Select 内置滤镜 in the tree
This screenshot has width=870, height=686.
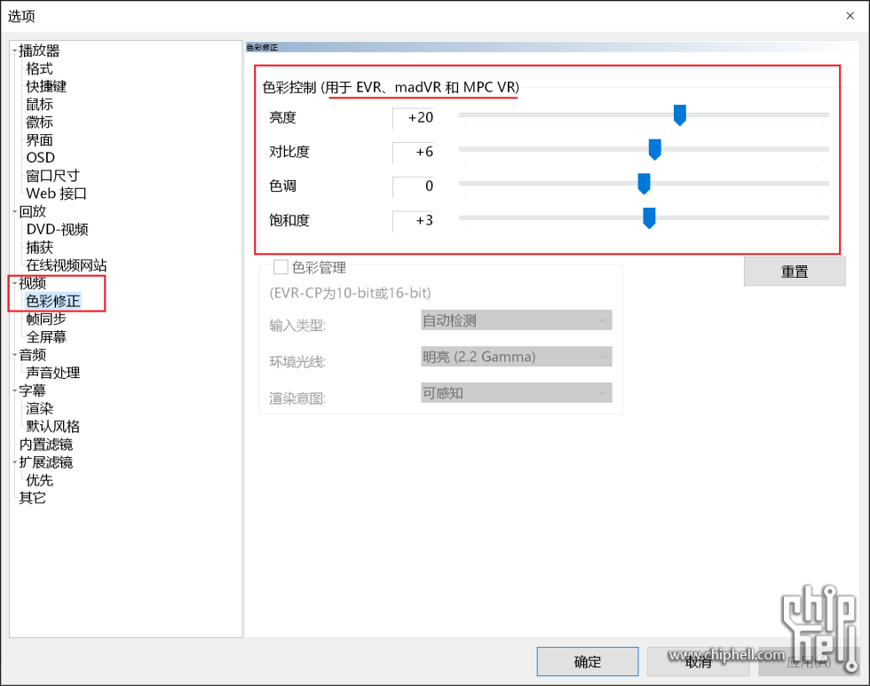click(46, 445)
